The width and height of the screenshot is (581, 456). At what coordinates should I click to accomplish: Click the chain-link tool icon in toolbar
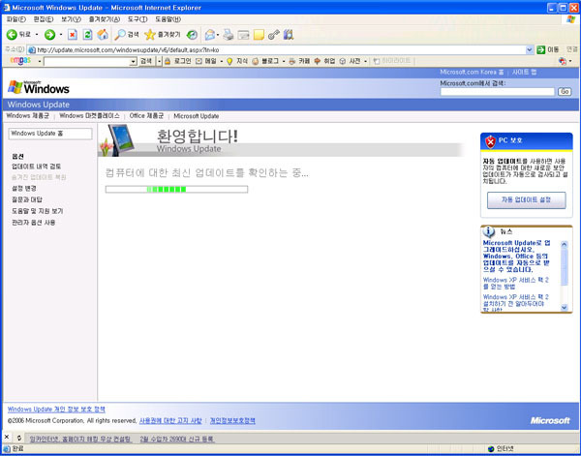click(273, 35)
